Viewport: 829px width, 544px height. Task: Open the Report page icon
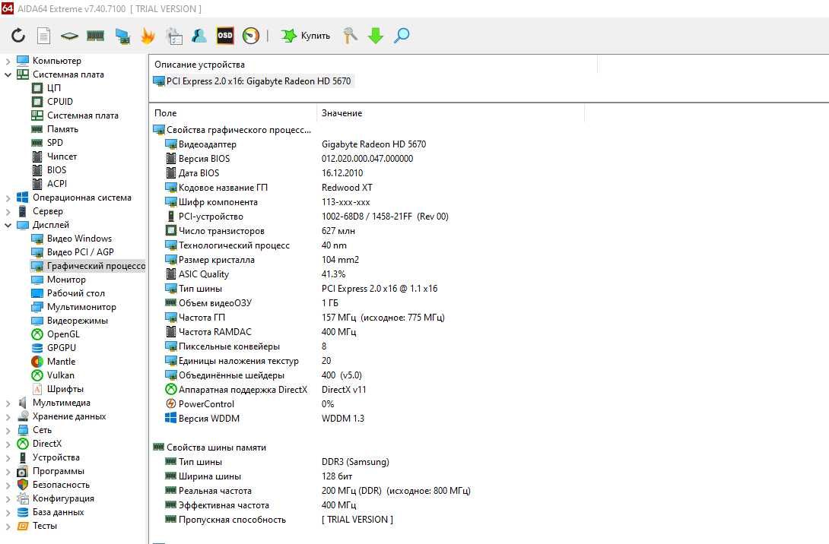(43, 36)
